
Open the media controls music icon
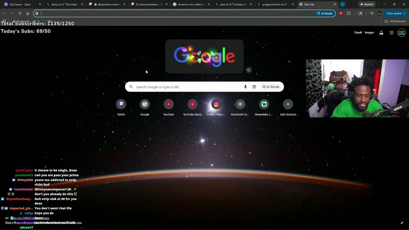372,13
